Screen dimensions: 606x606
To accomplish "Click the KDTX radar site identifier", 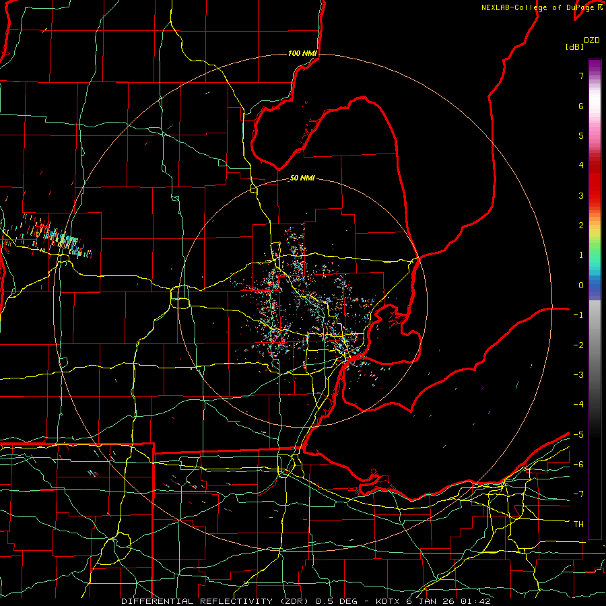I will pos(389,601).
